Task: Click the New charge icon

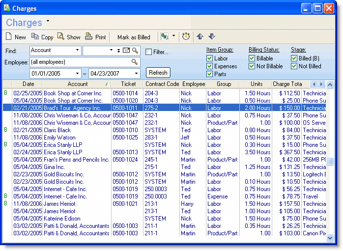Action: pos(9,37)
